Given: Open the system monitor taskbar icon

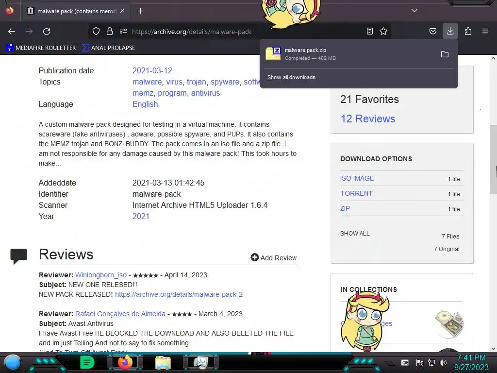Looking at the screenshot, I should click(201, 362).
